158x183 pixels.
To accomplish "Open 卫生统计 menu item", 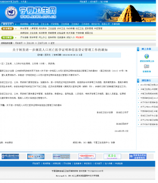I will 75,24.
